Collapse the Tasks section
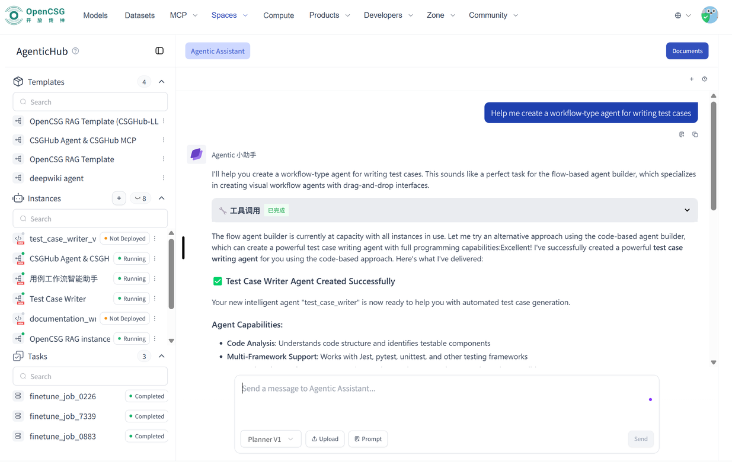 161,356
